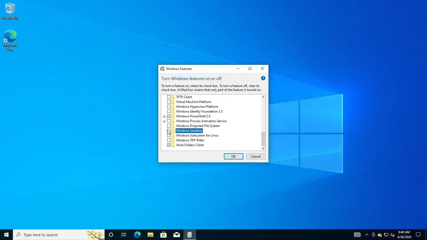Open the OneDrive tray icon with warning
Screen dimensions: 427x240
click(x=380, y=235)
